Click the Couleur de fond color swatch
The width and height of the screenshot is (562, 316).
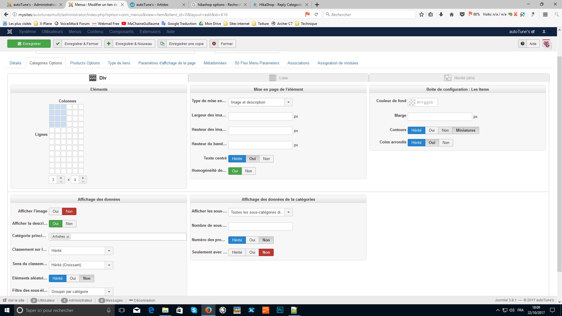[412, 102]
